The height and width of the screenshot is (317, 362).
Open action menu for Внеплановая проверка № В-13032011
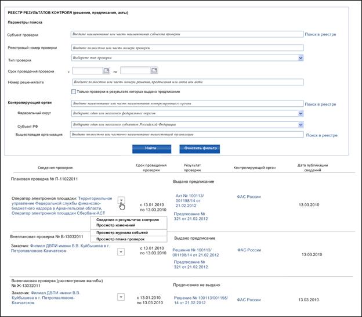pos(121,251)
